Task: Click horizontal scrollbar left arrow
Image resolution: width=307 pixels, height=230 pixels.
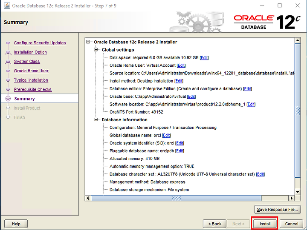Action: click(x=88, y=198)
